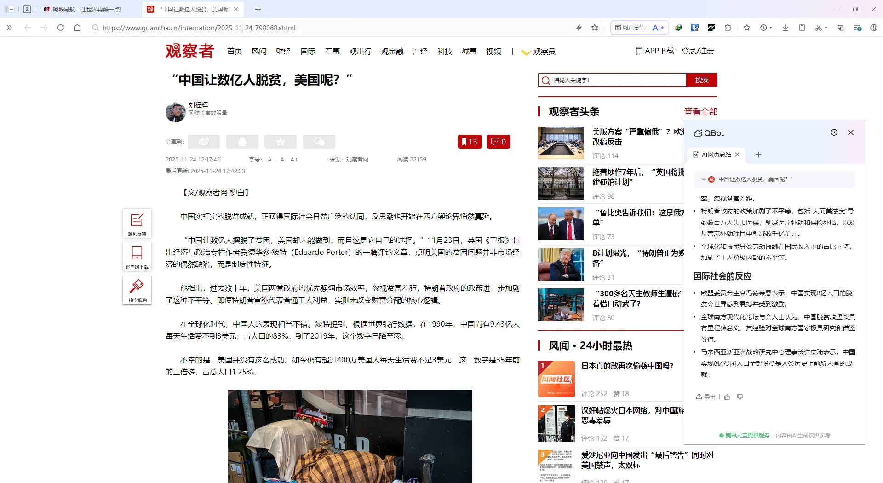This screenshot has height=483, width=883.
Task: Open the 换个底色 background color changer
Action: [137, 290]
